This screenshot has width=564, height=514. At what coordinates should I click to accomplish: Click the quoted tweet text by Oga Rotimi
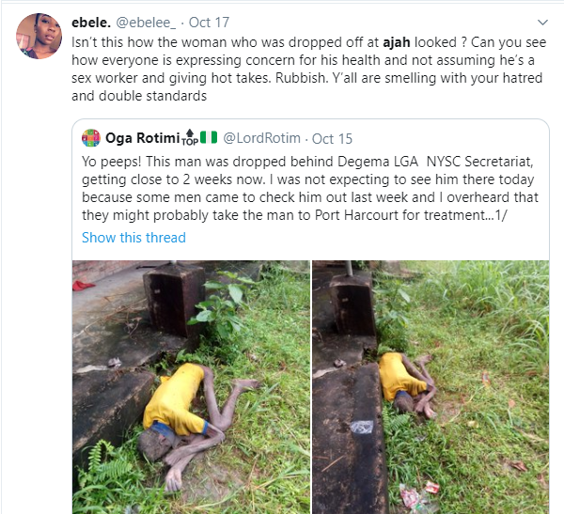pyautogui.click(x=310, y=188)
